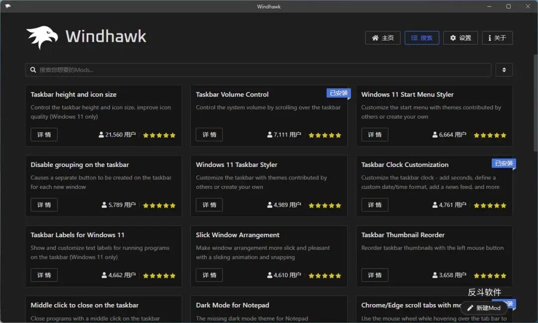Select the Taskbar Thumbnail Reorder title
Viewport: 538px width, 323px height.
403,235
